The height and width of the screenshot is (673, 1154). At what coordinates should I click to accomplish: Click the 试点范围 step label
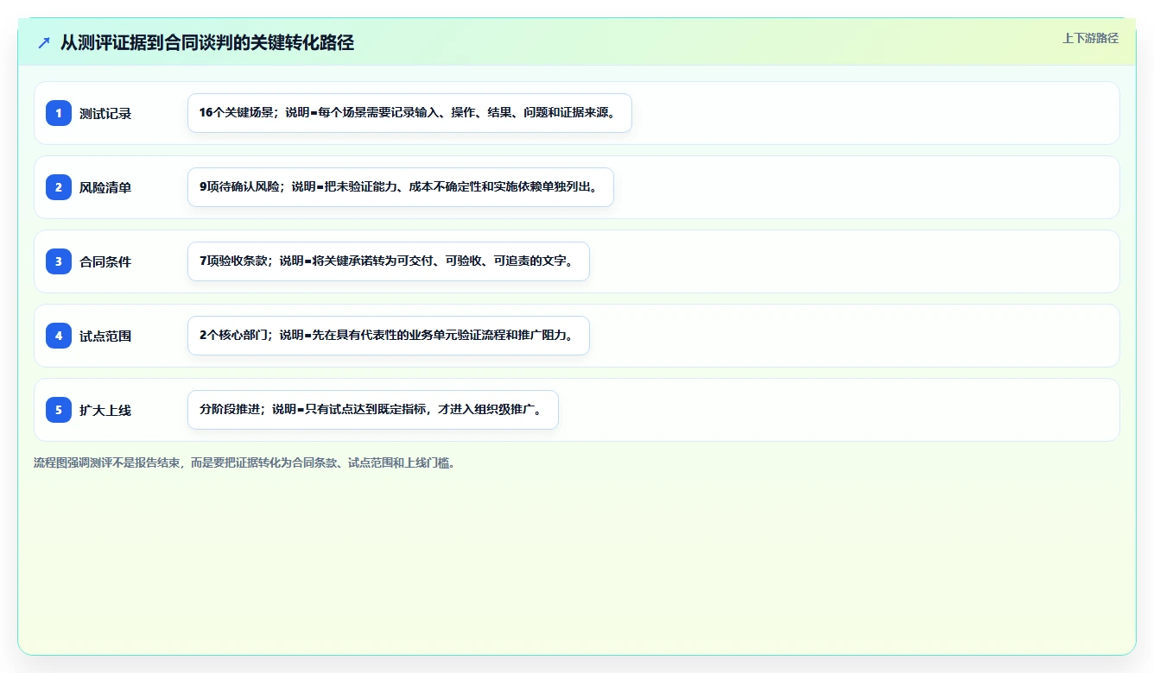(105, 336)
